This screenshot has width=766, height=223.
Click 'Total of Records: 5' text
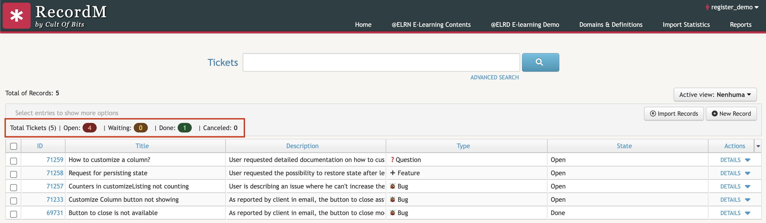pos(32,93)
